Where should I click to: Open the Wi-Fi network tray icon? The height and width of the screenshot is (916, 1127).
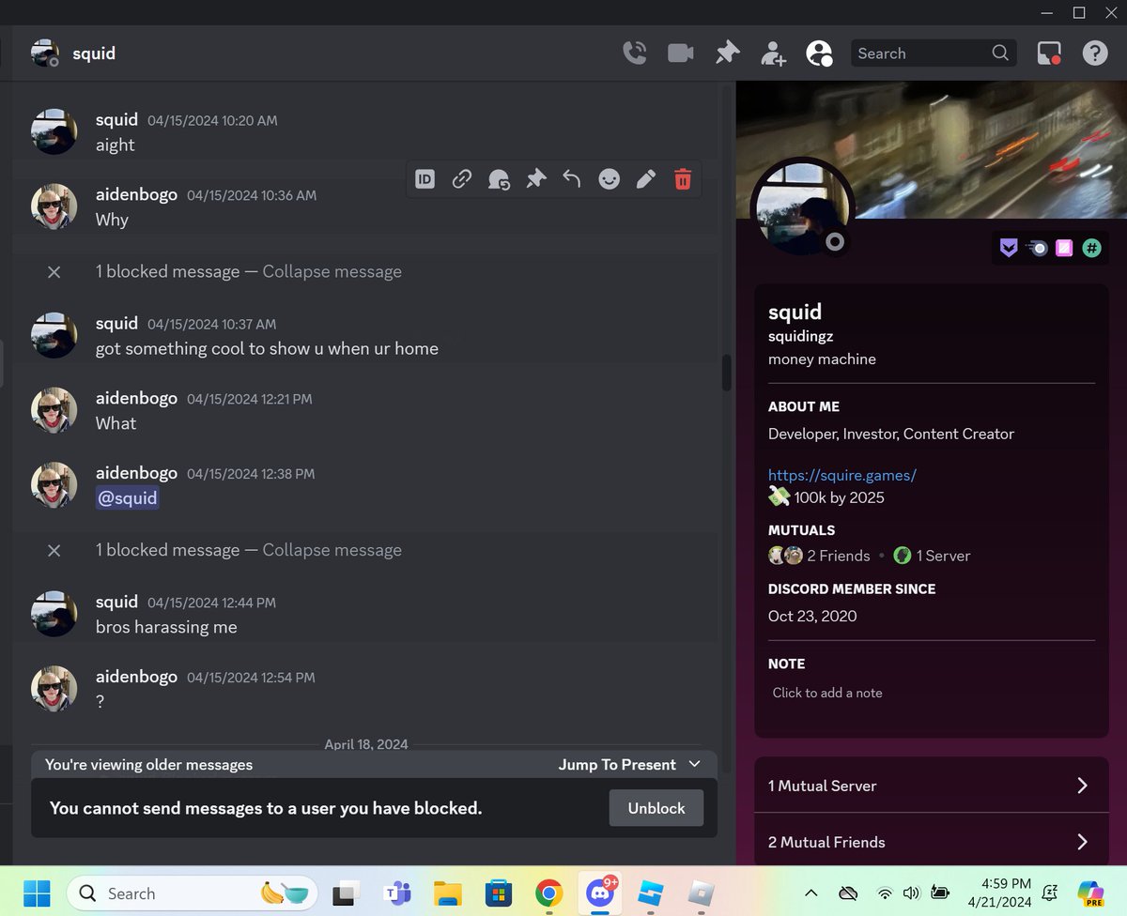coord(884,893)
